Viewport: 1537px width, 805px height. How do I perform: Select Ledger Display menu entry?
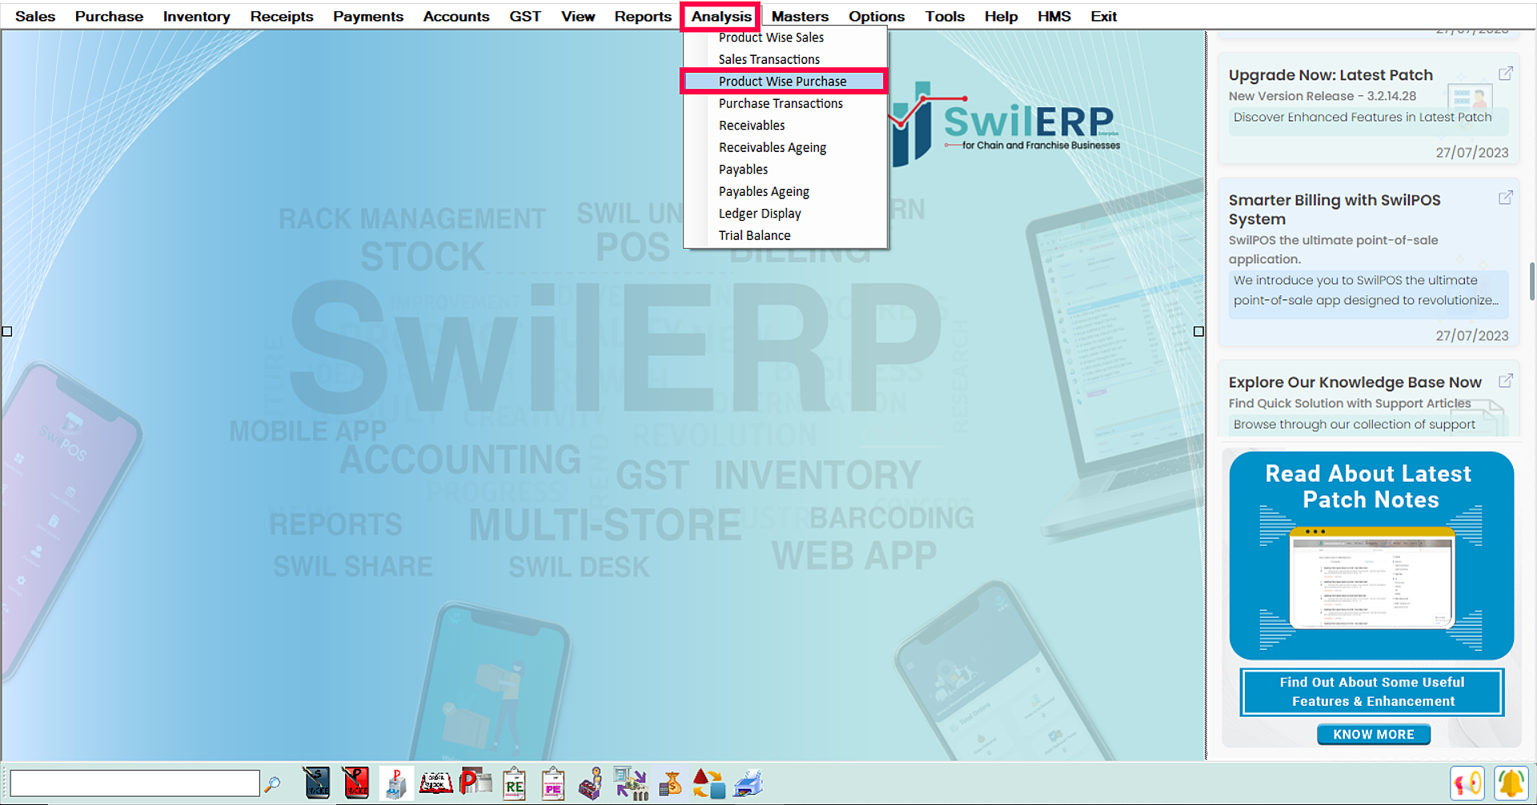pyautogui.click(x=785, y=214)
